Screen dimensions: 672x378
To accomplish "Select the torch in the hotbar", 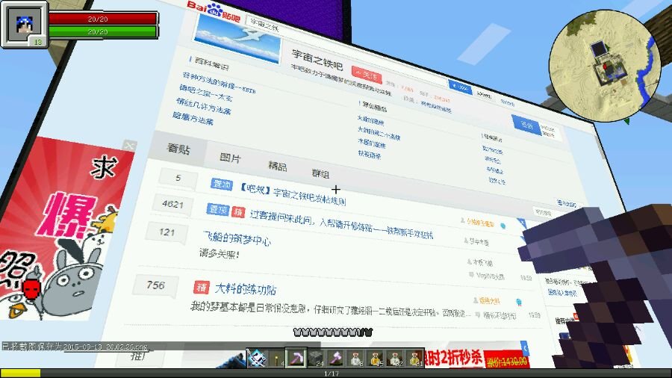I will (x=276, y=359).
